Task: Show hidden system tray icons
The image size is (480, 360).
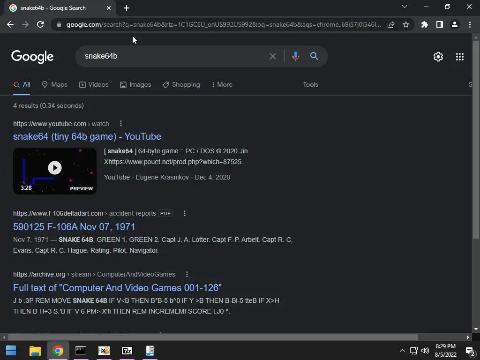Action: [x=402, y=351]
